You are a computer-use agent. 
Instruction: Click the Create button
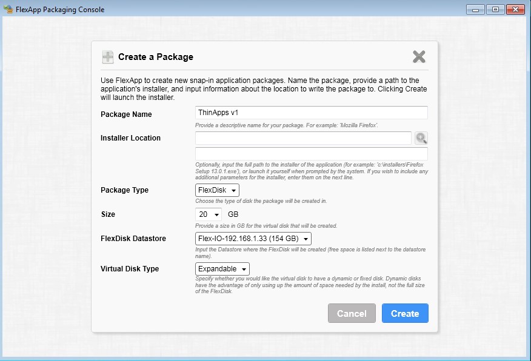click(x=405, y=313)
